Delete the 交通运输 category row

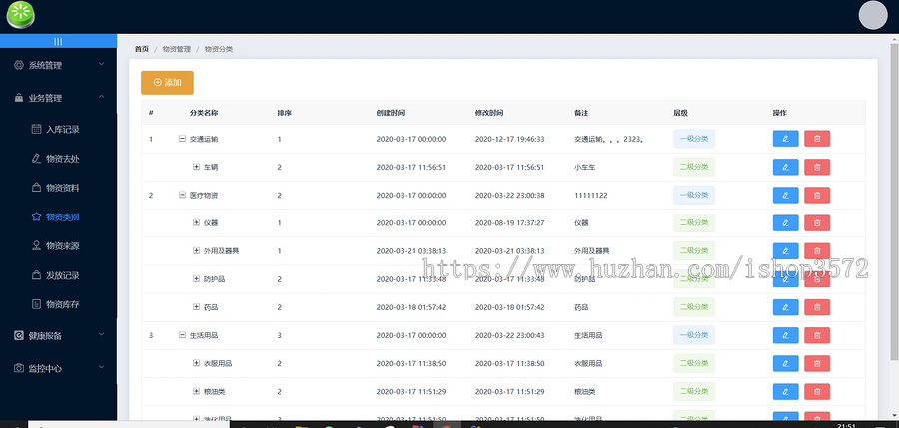(x=817, y=139)
